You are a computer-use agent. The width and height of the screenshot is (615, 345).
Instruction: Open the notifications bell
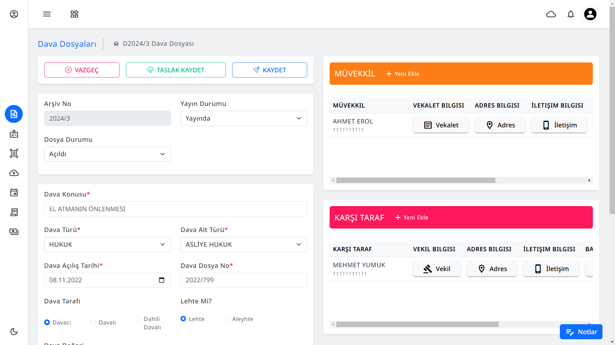tap(570, 14)
